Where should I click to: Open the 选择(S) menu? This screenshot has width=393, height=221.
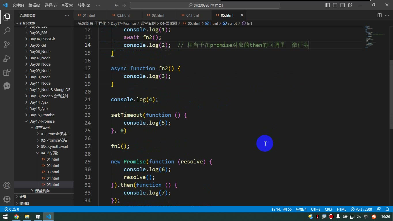point(51,5)
